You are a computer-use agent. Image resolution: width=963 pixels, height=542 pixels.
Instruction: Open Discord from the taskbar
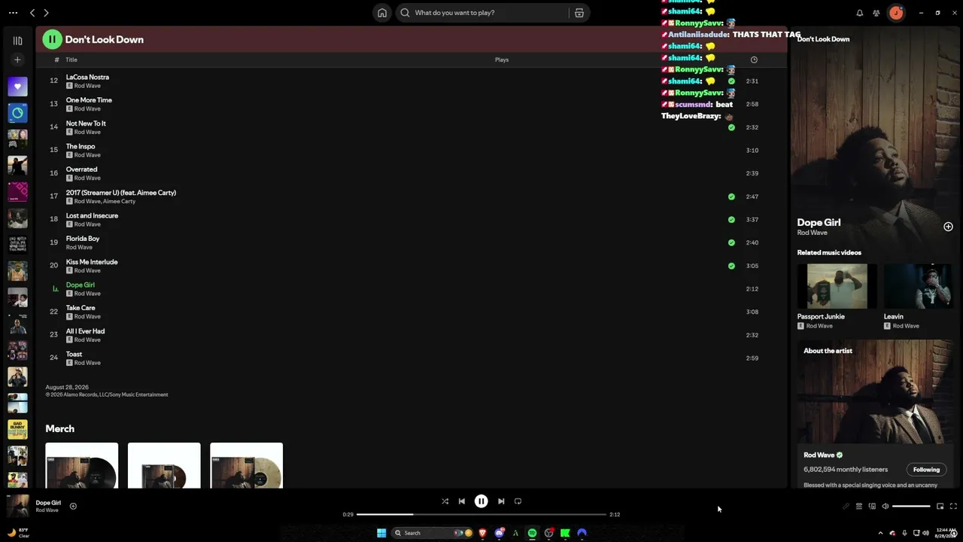499,533
